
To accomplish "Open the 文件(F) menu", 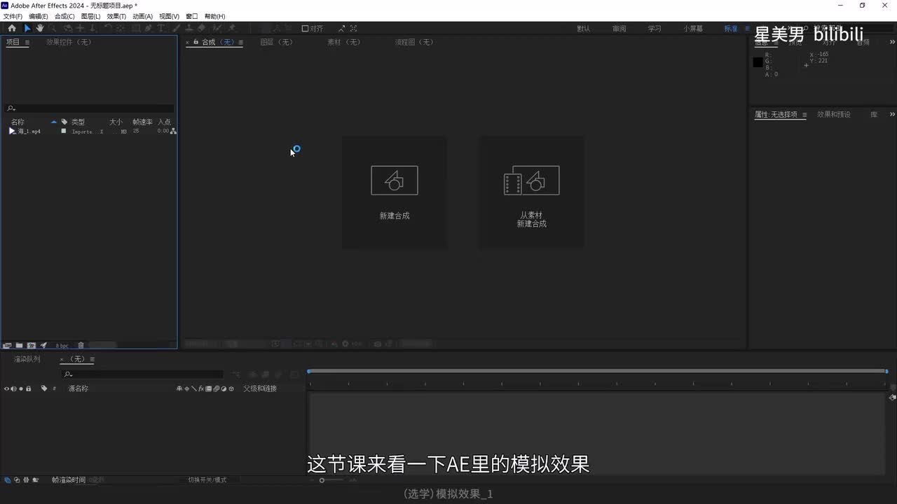I will (13, 16).
